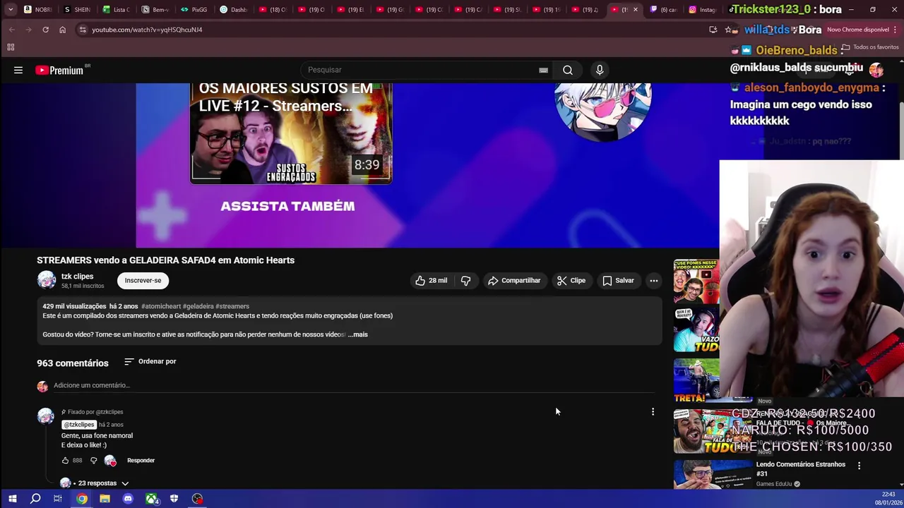
Task: Go to YouTube Premium home logo
Action: [59, 70]
